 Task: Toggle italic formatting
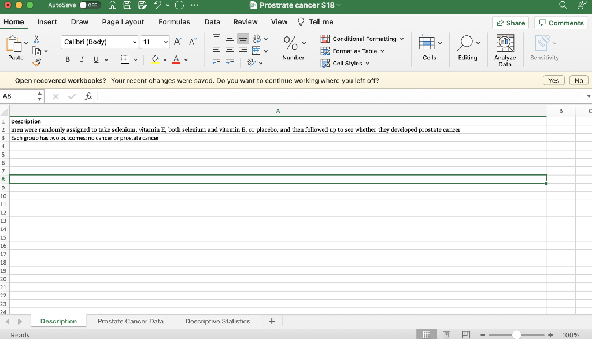82,59
